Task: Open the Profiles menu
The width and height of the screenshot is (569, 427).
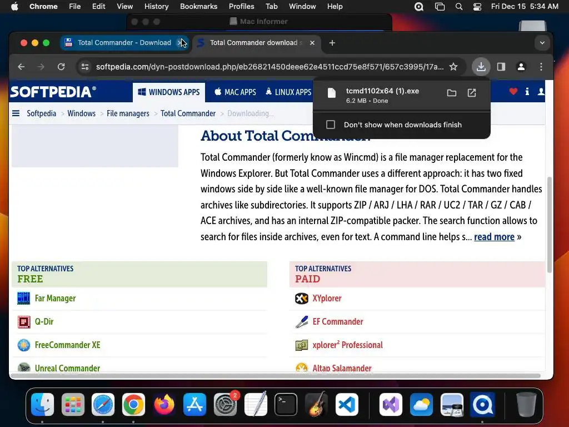Action: coord(241,7)
